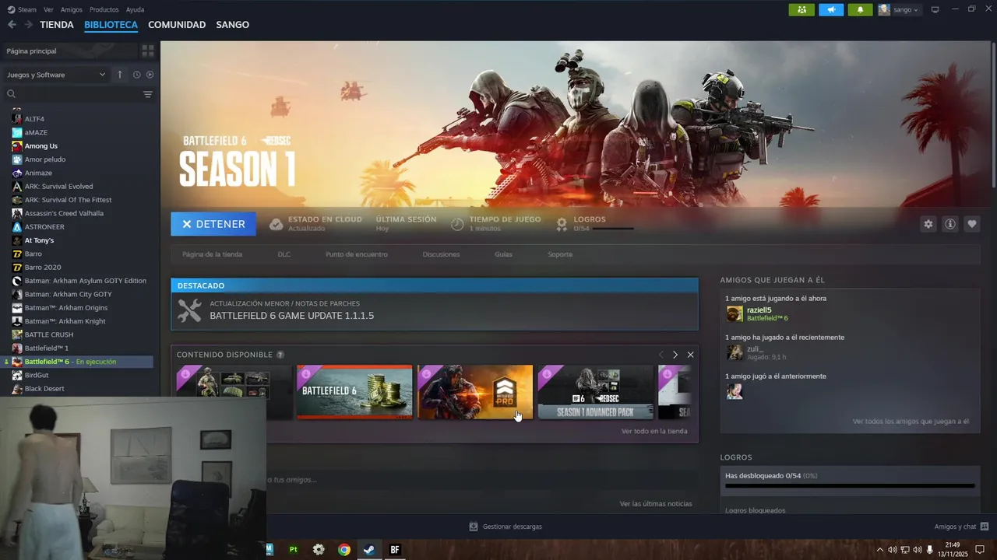Viewport: 997px width, 560px height.
Task: Click Ver todos los amigos que juegan
Action: pyautogui.click(x=911, y=422)
